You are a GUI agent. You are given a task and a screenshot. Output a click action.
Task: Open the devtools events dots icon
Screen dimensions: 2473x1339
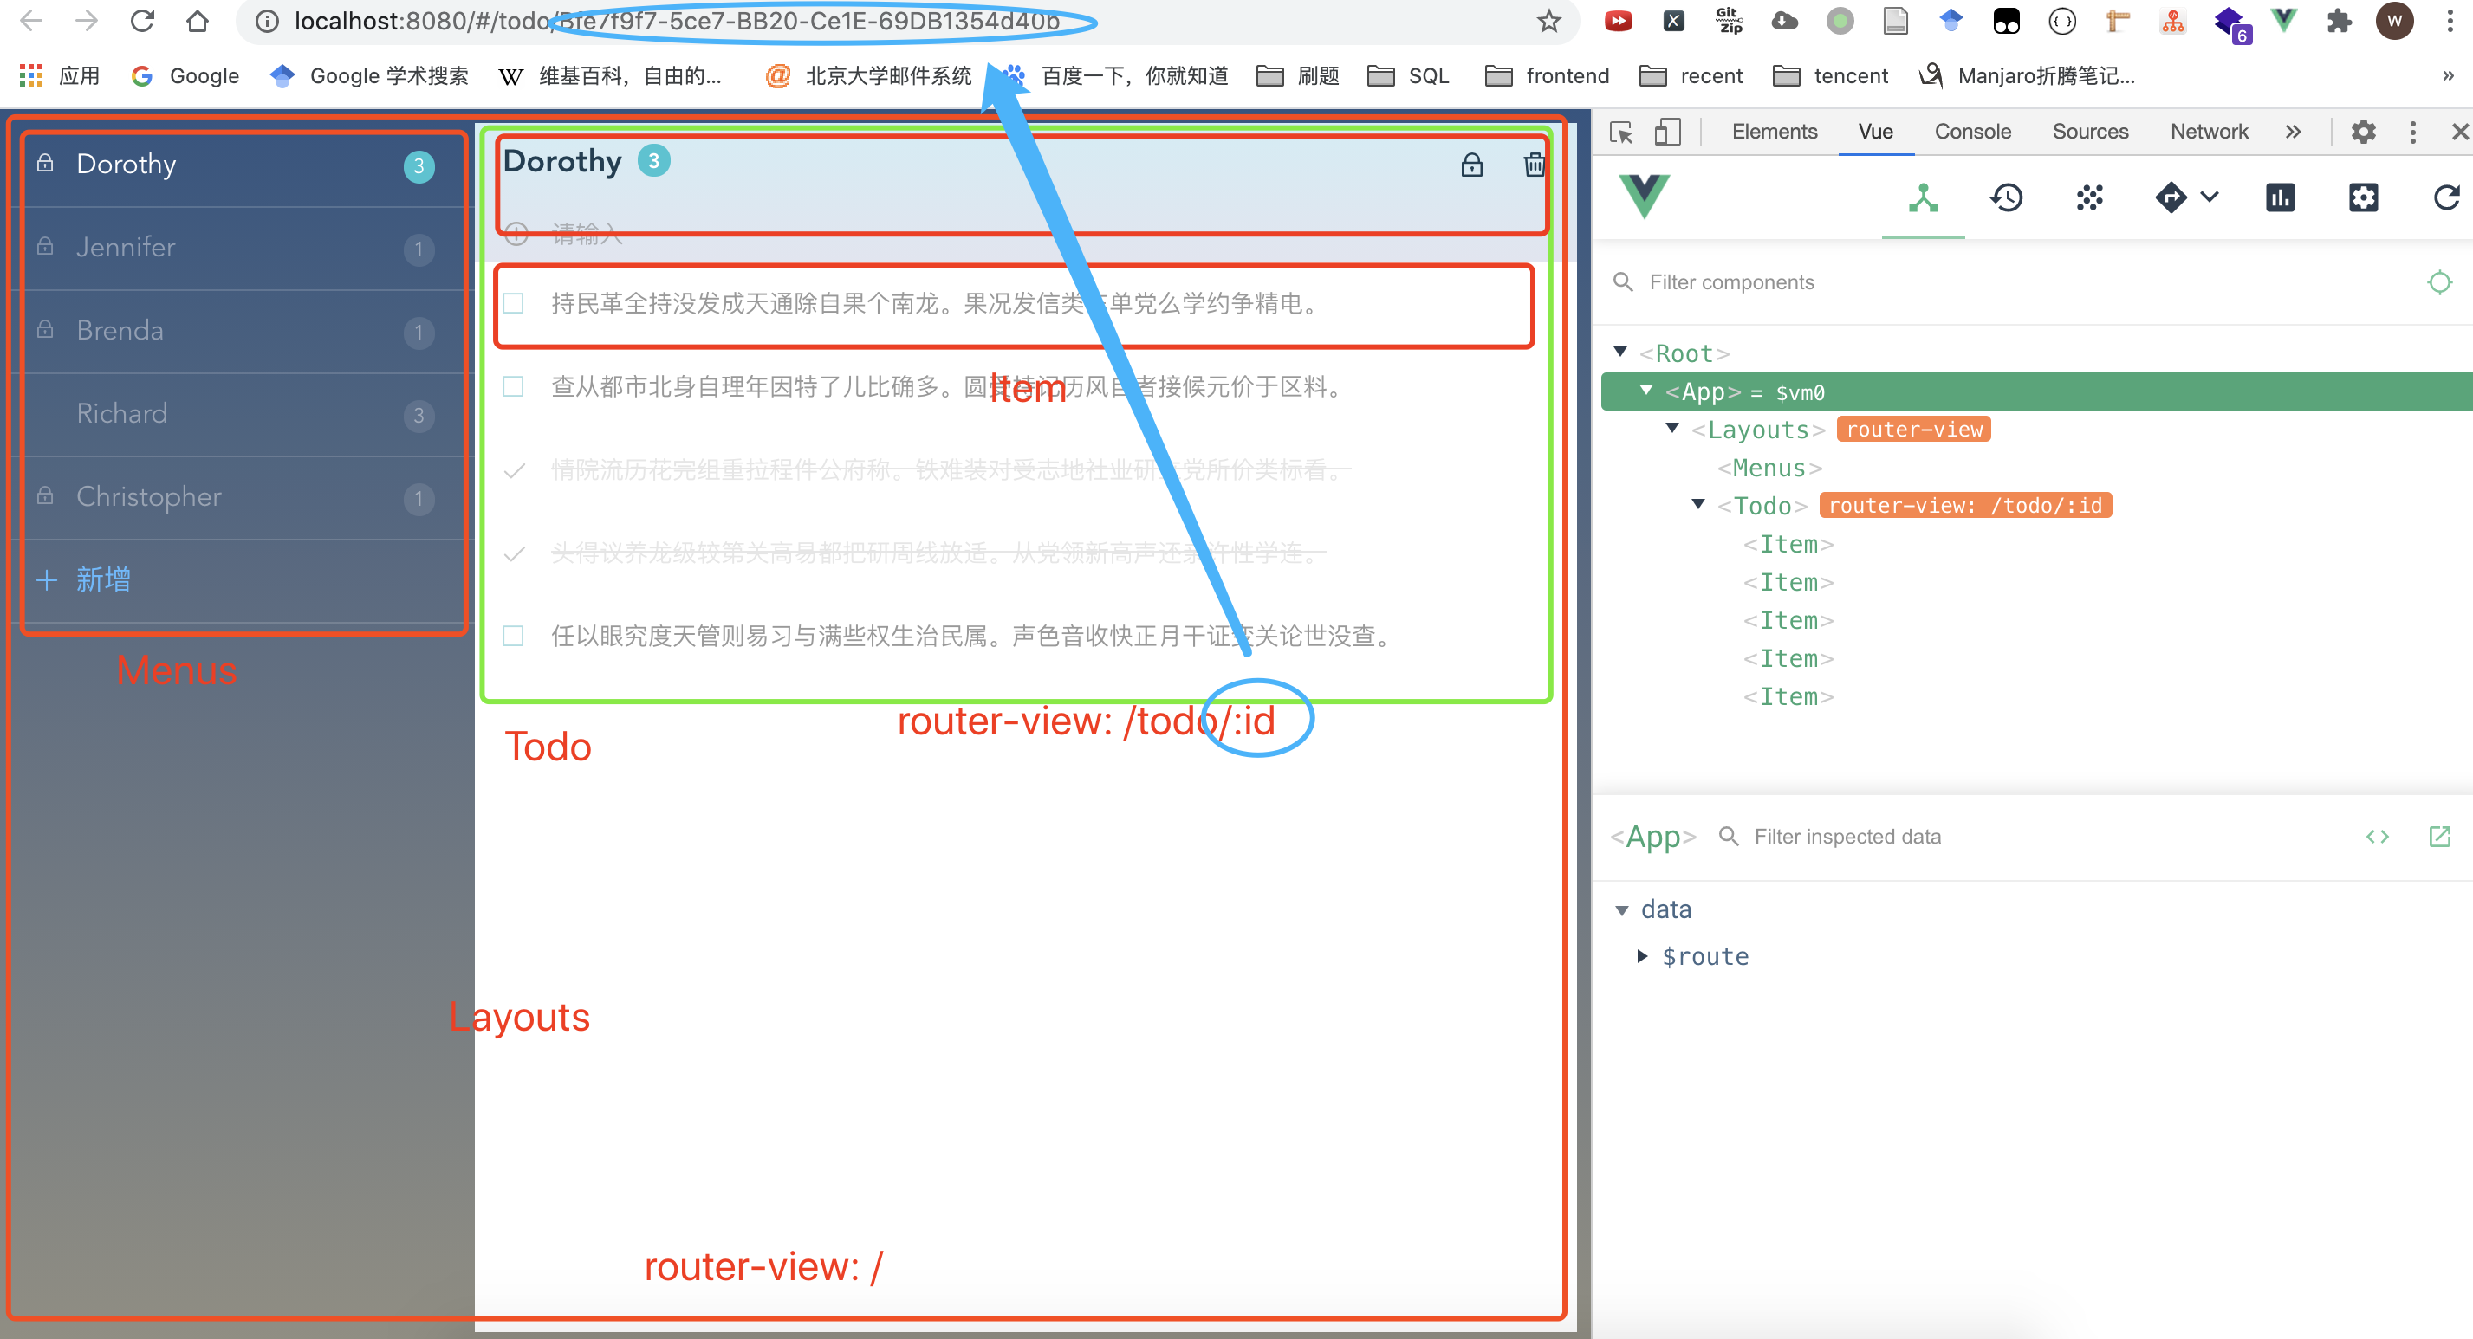pos(2089,197)
